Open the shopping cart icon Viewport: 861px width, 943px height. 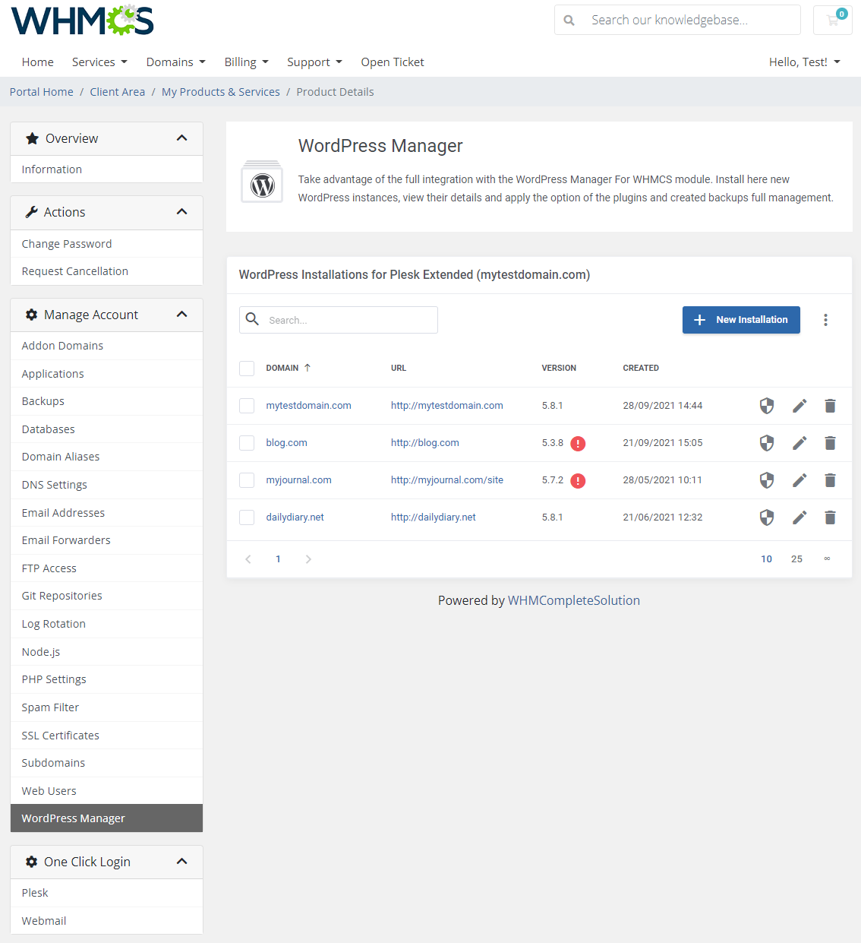[x=833, y=20]
